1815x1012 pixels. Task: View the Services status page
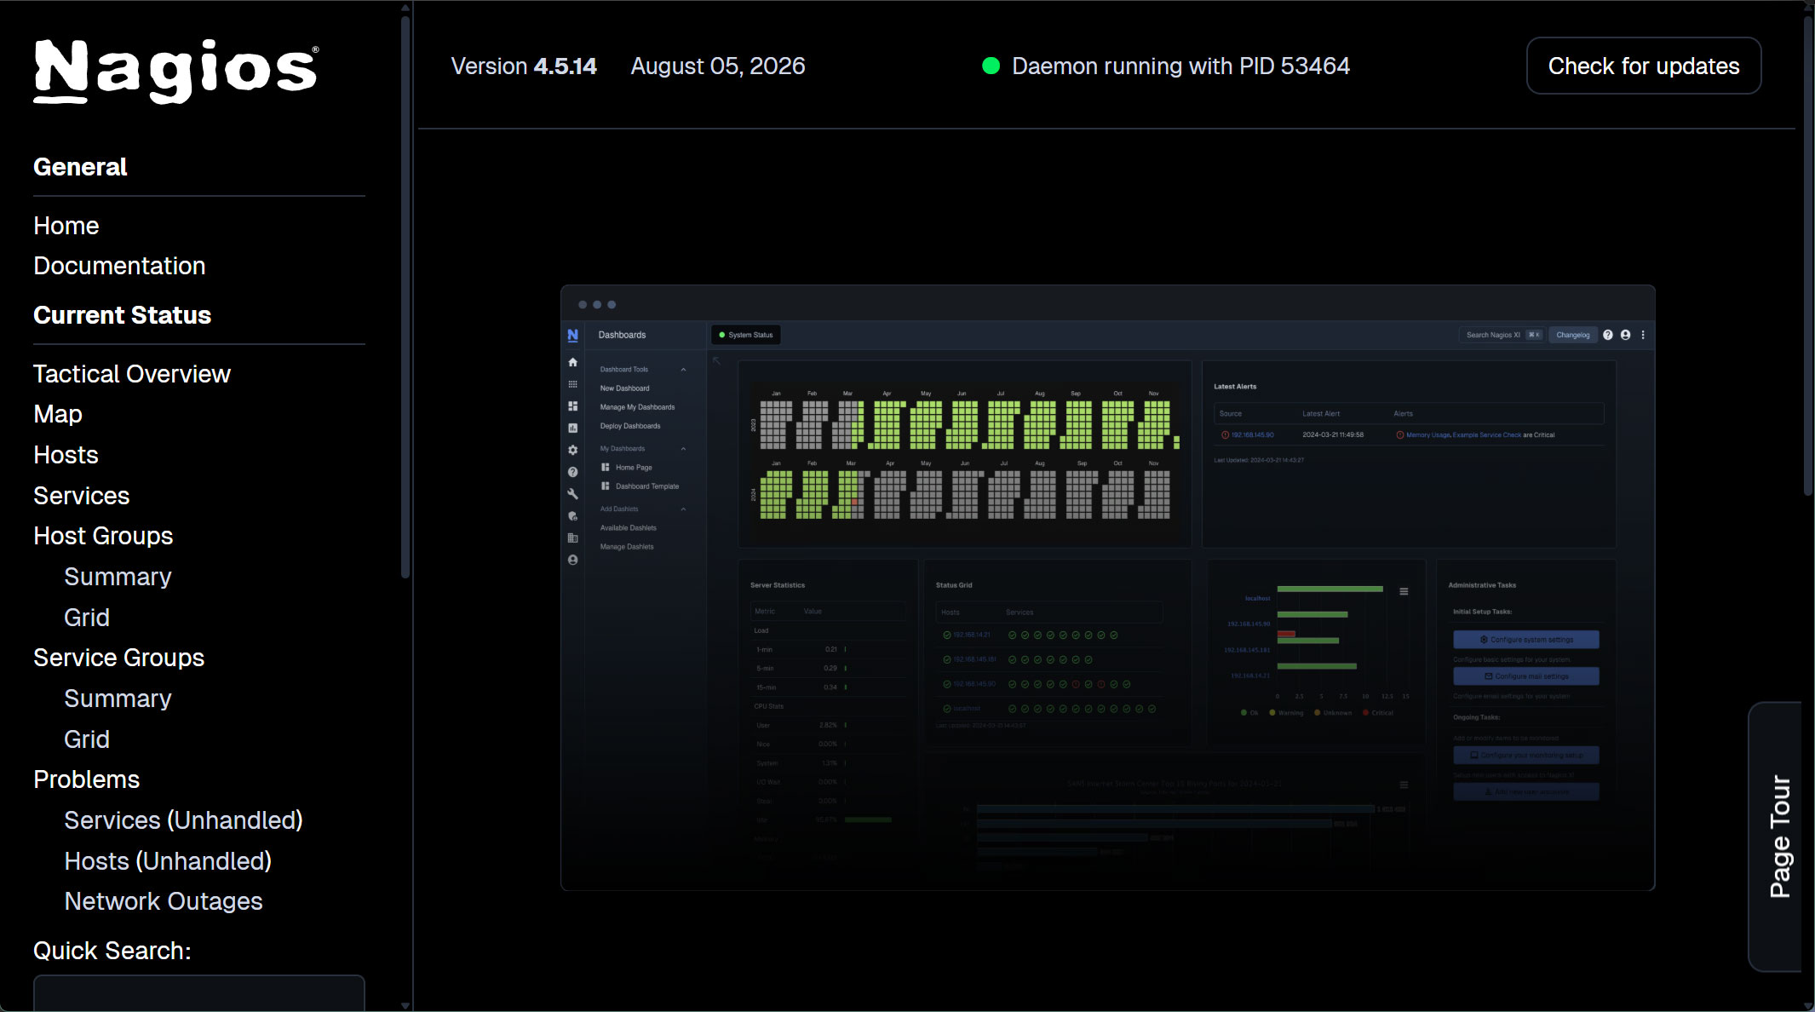tap(82, 496)
